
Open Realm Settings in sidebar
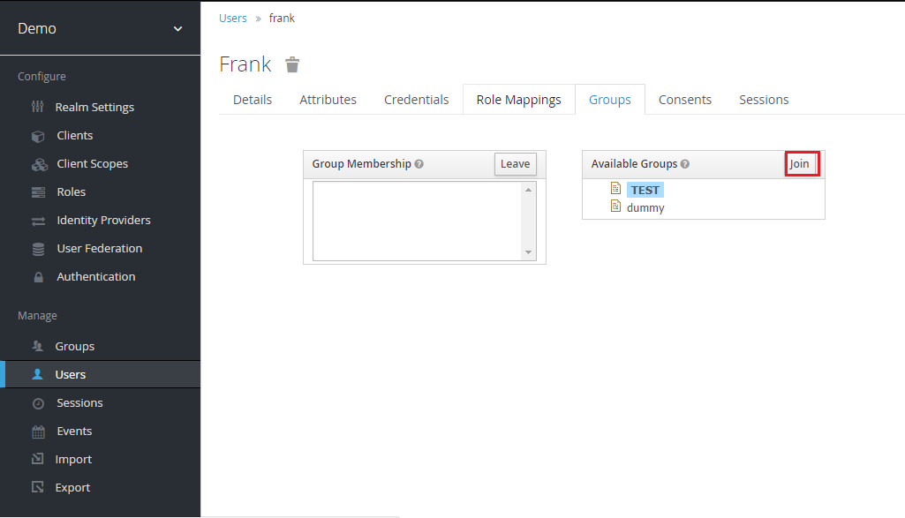(x=94, y=108)
